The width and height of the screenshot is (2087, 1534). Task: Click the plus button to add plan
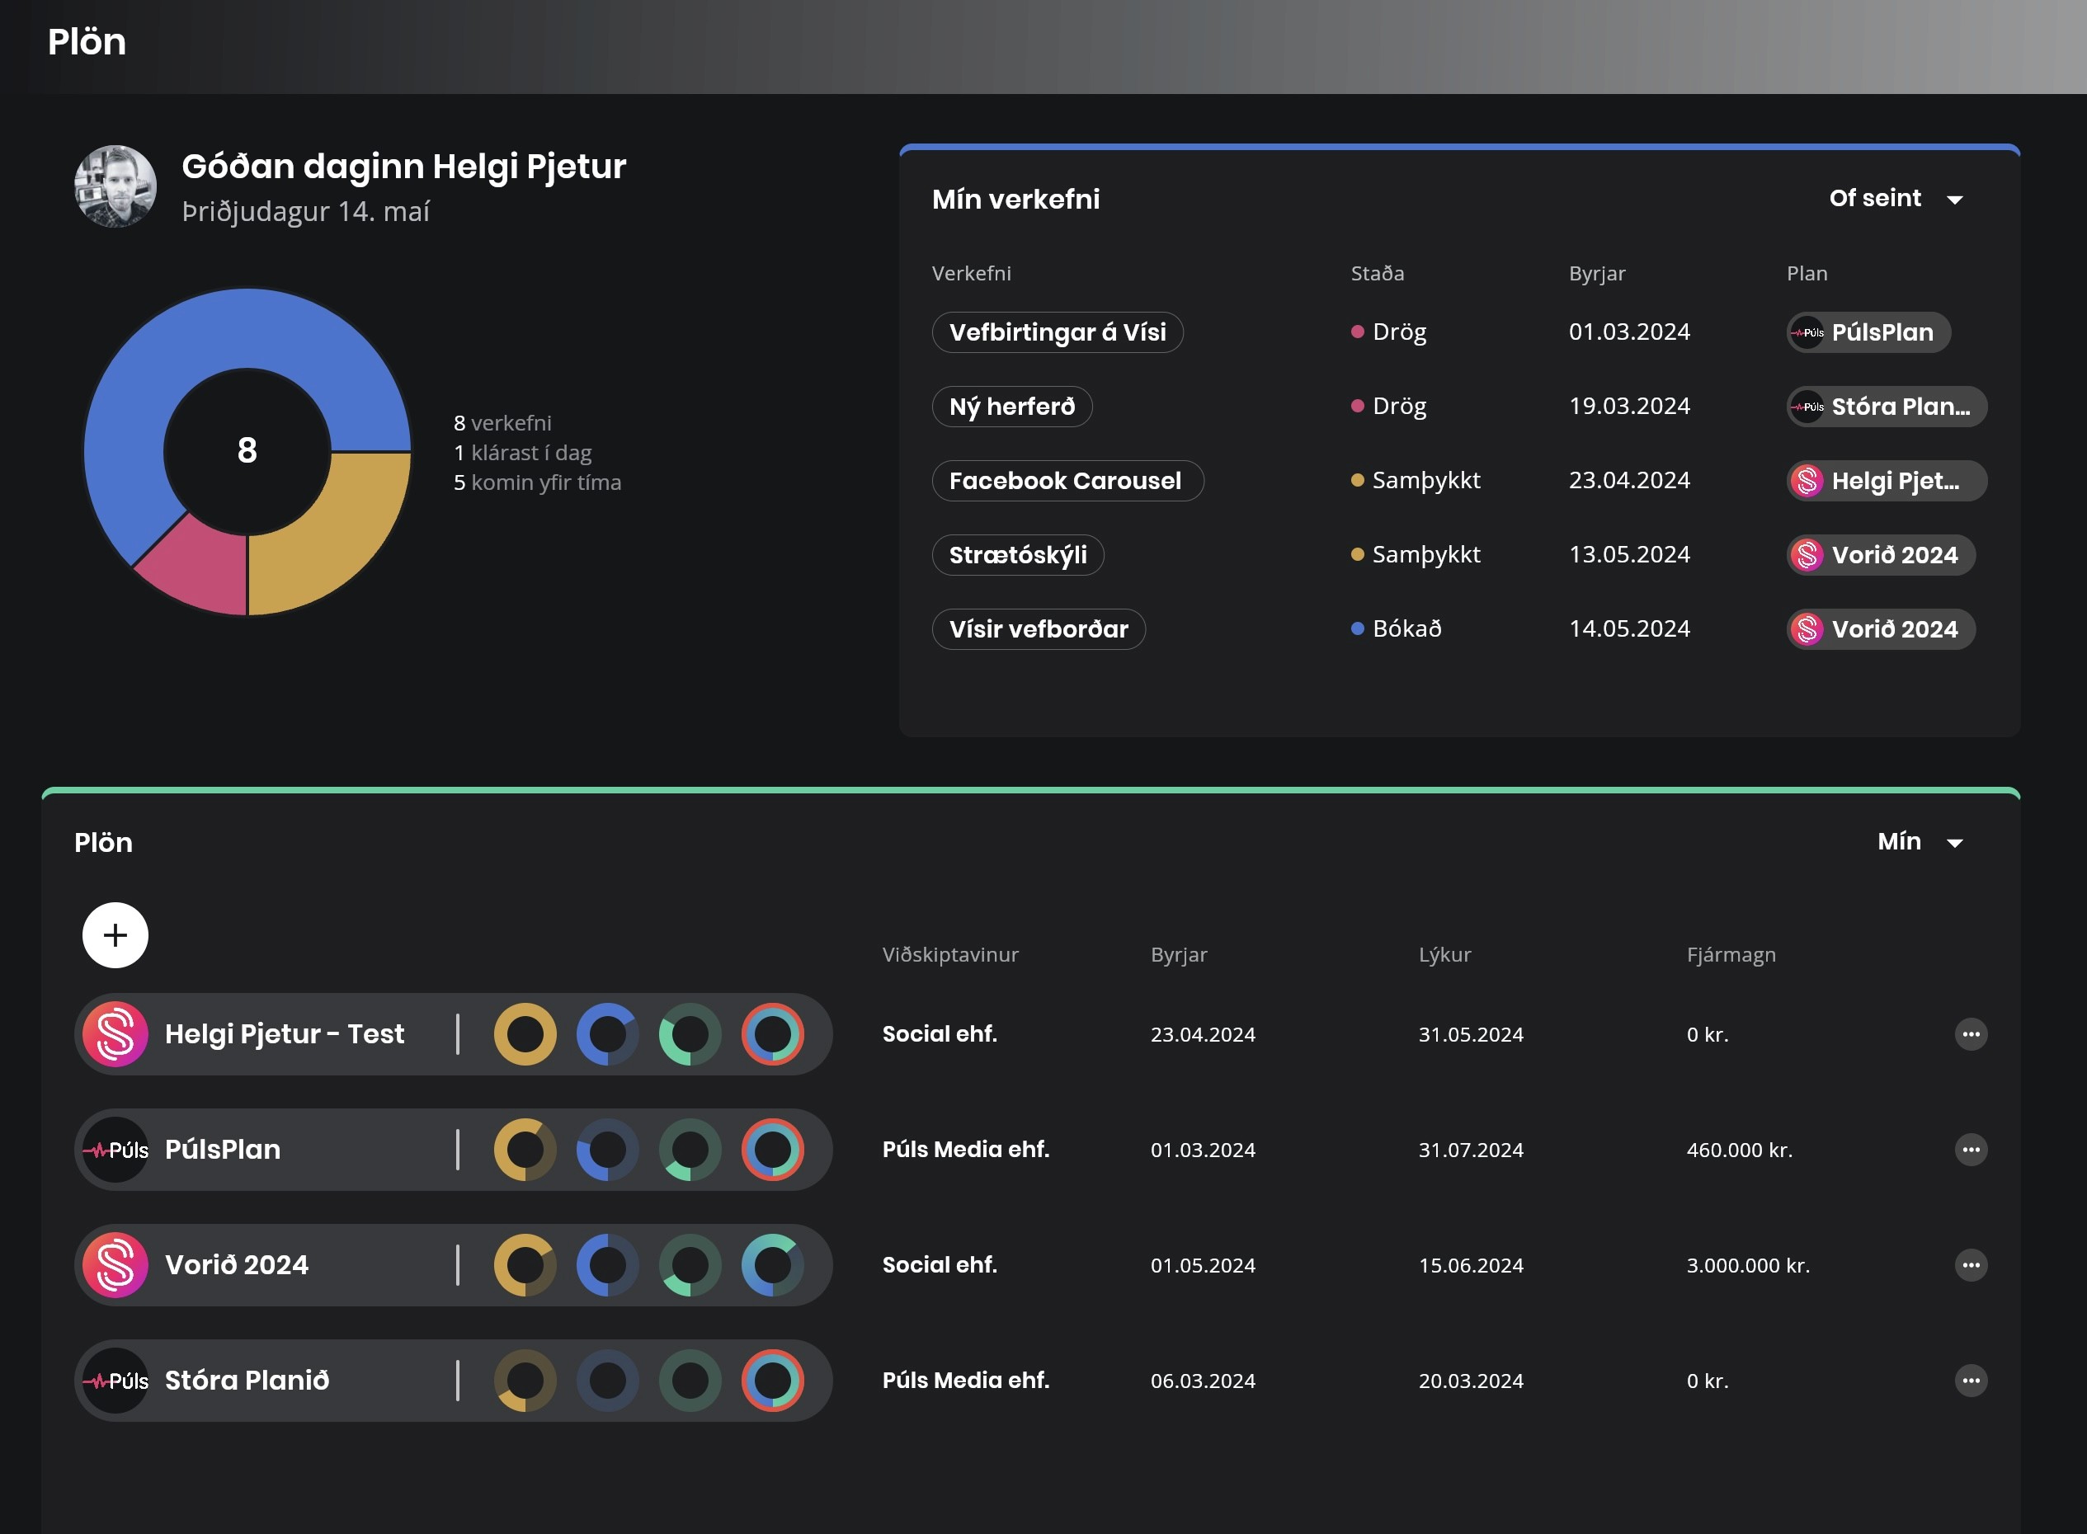click(115, 935)
